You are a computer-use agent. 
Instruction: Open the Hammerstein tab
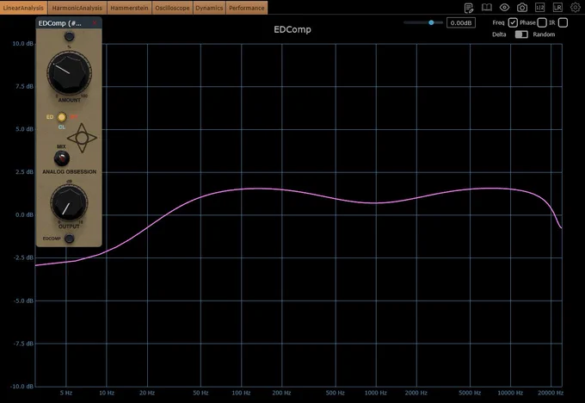129,8
